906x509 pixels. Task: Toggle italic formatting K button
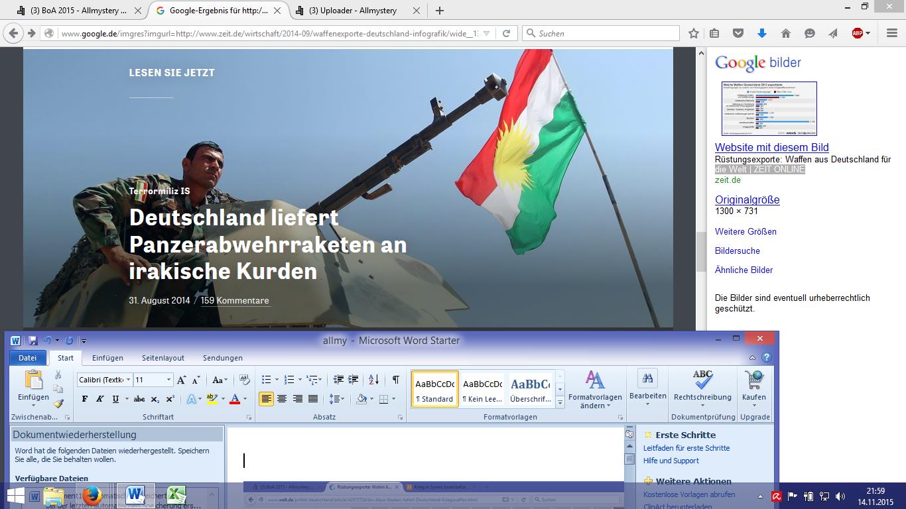100,399
